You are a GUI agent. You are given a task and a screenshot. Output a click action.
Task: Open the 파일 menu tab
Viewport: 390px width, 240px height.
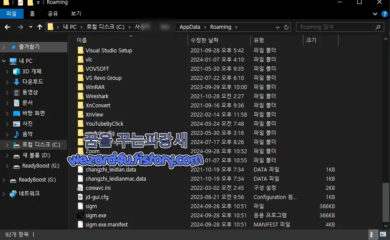pos(11,14)
